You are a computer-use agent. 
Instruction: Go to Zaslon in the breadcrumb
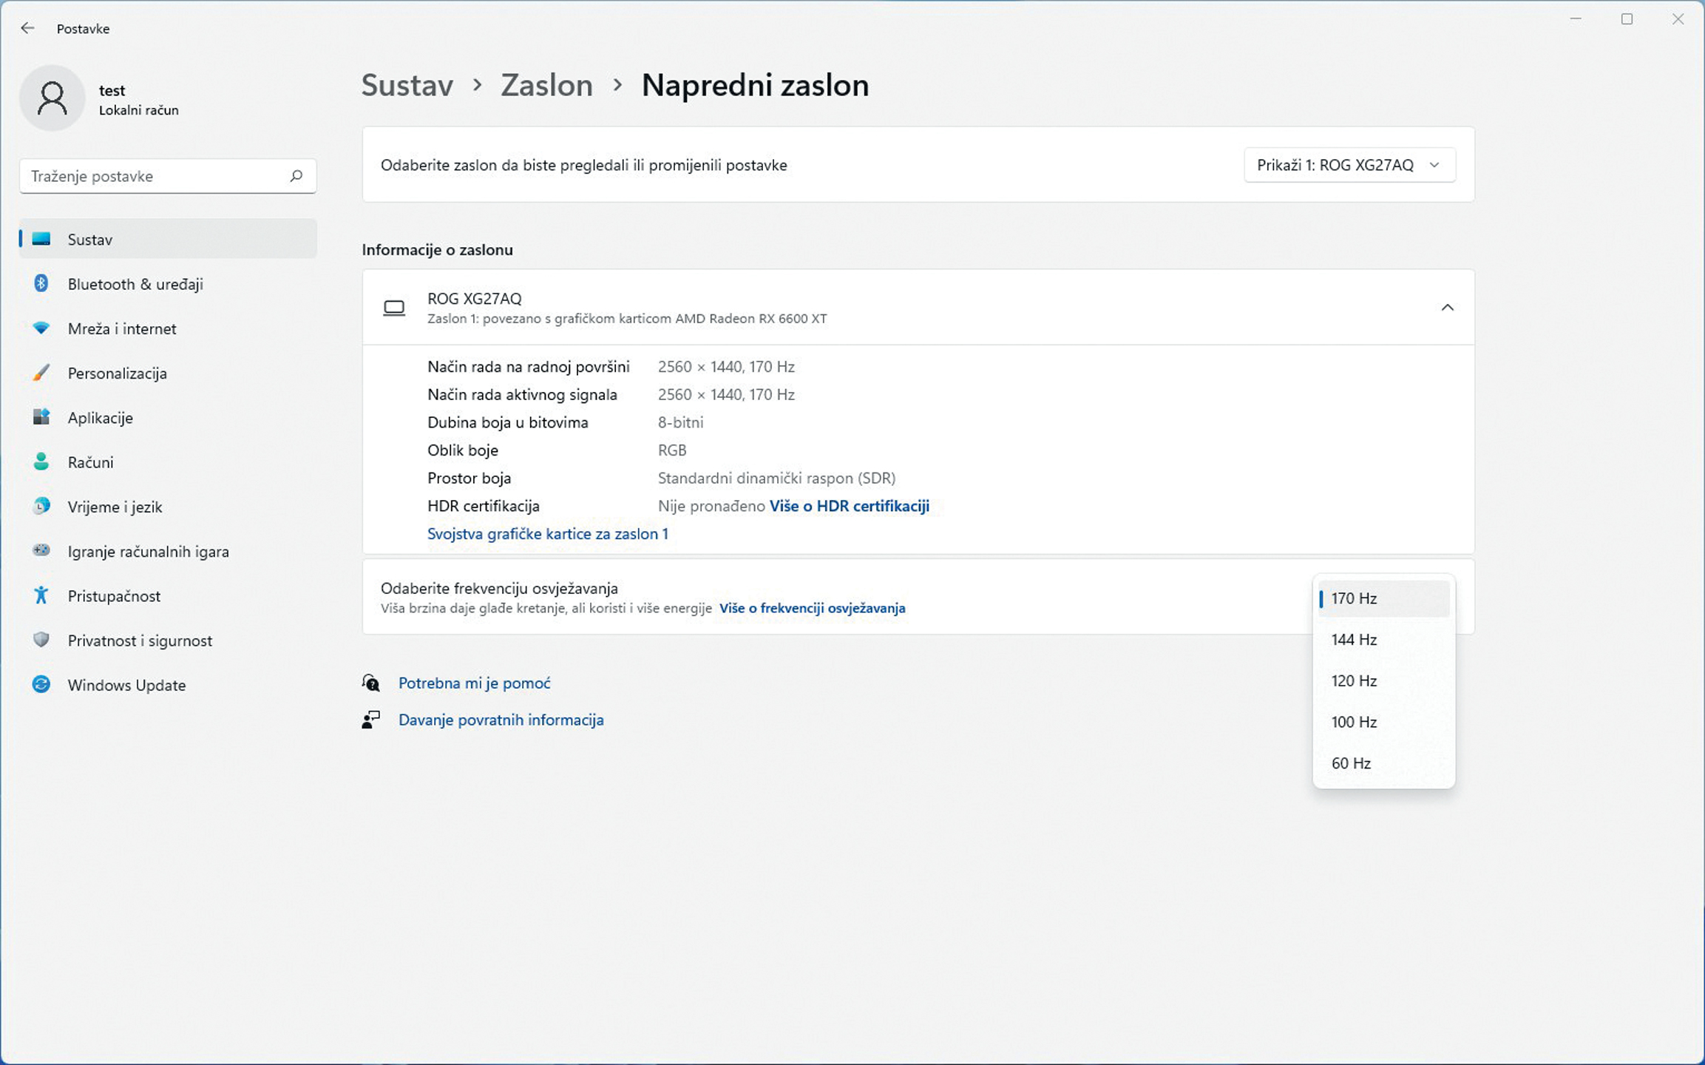point(546,85)
